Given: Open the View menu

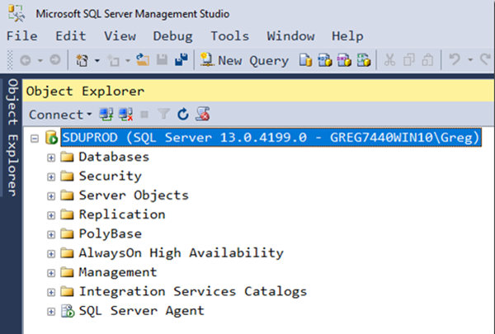Looking at the screenshot, I should (x=120, y=36).
